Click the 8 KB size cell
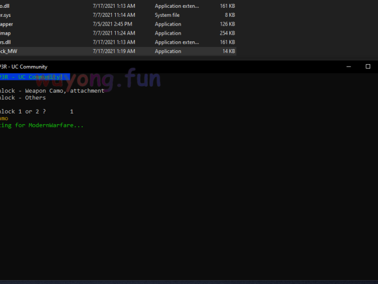The image size is (378, 284). point(230,15)
